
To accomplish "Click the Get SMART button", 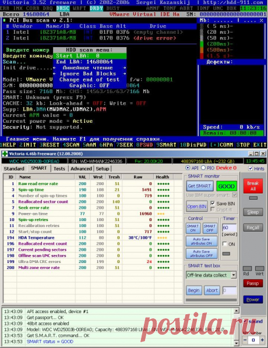I will 199,186.
